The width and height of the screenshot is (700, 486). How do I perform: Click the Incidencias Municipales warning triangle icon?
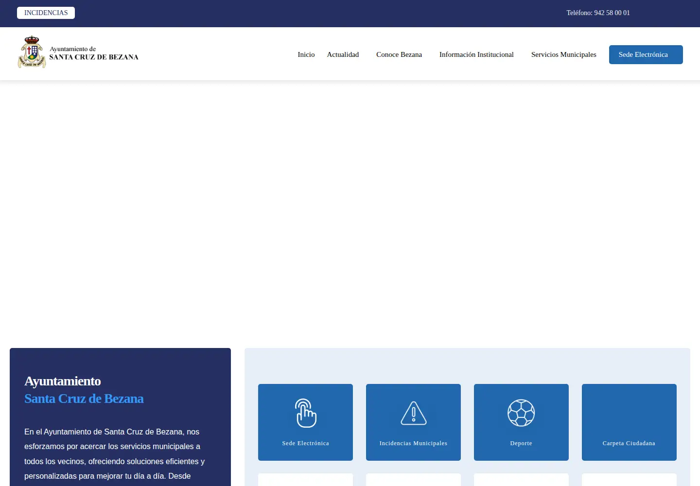click(x=413, y=413)
